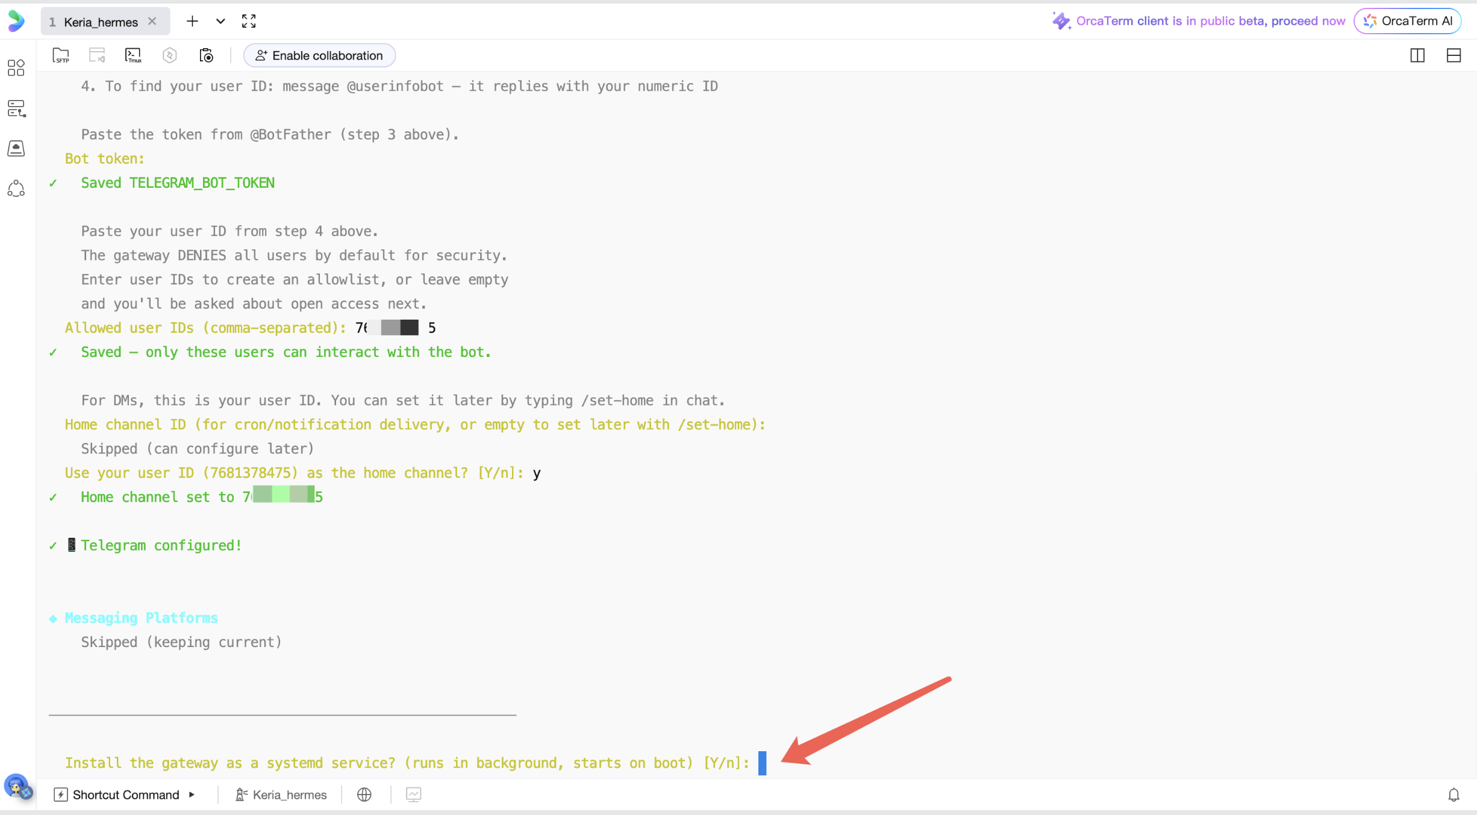Open the monitoring chart icon in status bar
The image size is (1477, 815).
(x=413, y=795)
